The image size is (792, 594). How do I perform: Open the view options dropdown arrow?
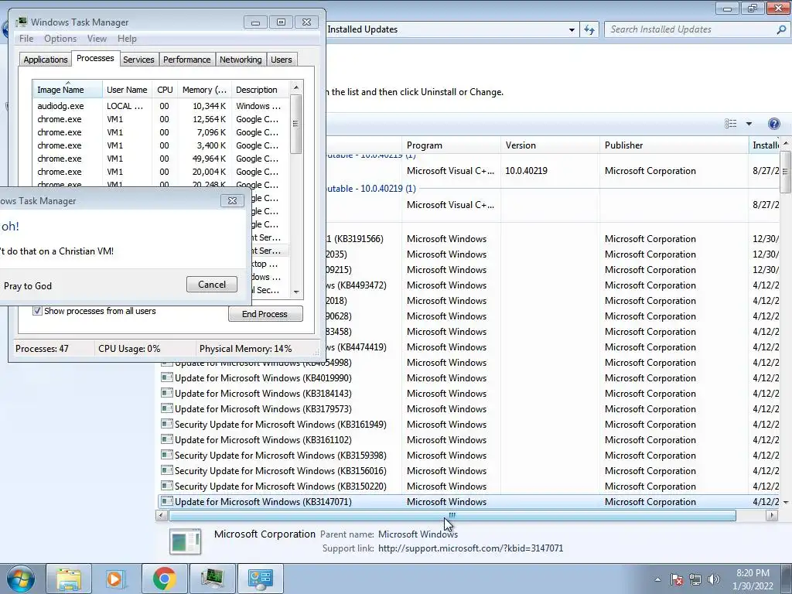coord(749,124)
